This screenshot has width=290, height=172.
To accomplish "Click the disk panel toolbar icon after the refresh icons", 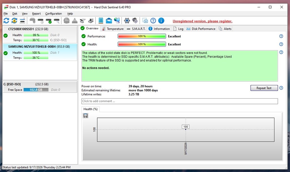I will point(22,21).
